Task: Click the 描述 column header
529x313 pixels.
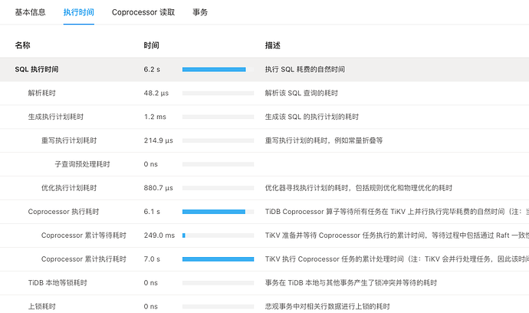Action: 273,46
